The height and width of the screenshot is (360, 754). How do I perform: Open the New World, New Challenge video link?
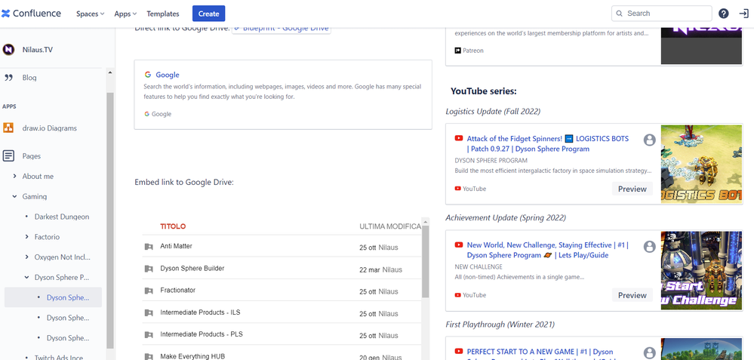[x=548, y=250]
